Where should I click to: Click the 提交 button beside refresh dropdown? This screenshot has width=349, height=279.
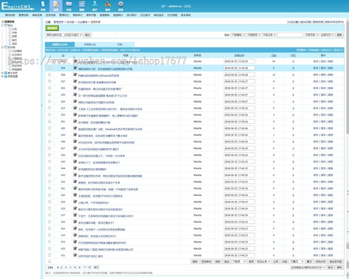[x=88, y=35]
